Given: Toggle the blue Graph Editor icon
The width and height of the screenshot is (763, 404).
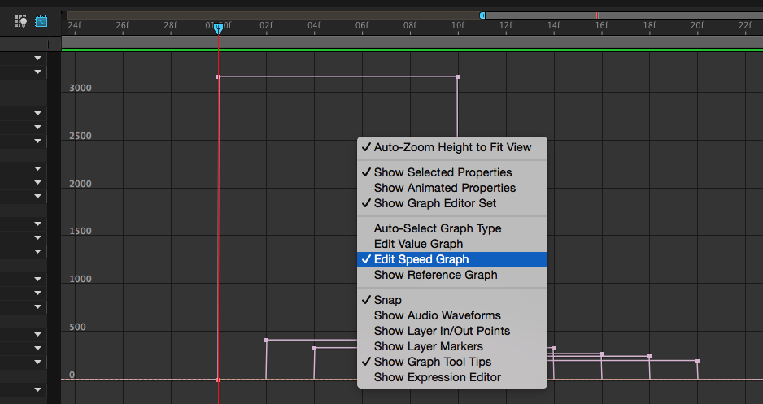Looking at the screenshot, I should pyautogui.click(x=41, y=21).
